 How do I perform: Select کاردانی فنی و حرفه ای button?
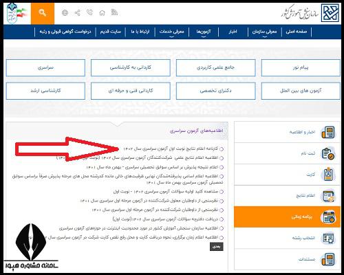[x=131, y=91]
